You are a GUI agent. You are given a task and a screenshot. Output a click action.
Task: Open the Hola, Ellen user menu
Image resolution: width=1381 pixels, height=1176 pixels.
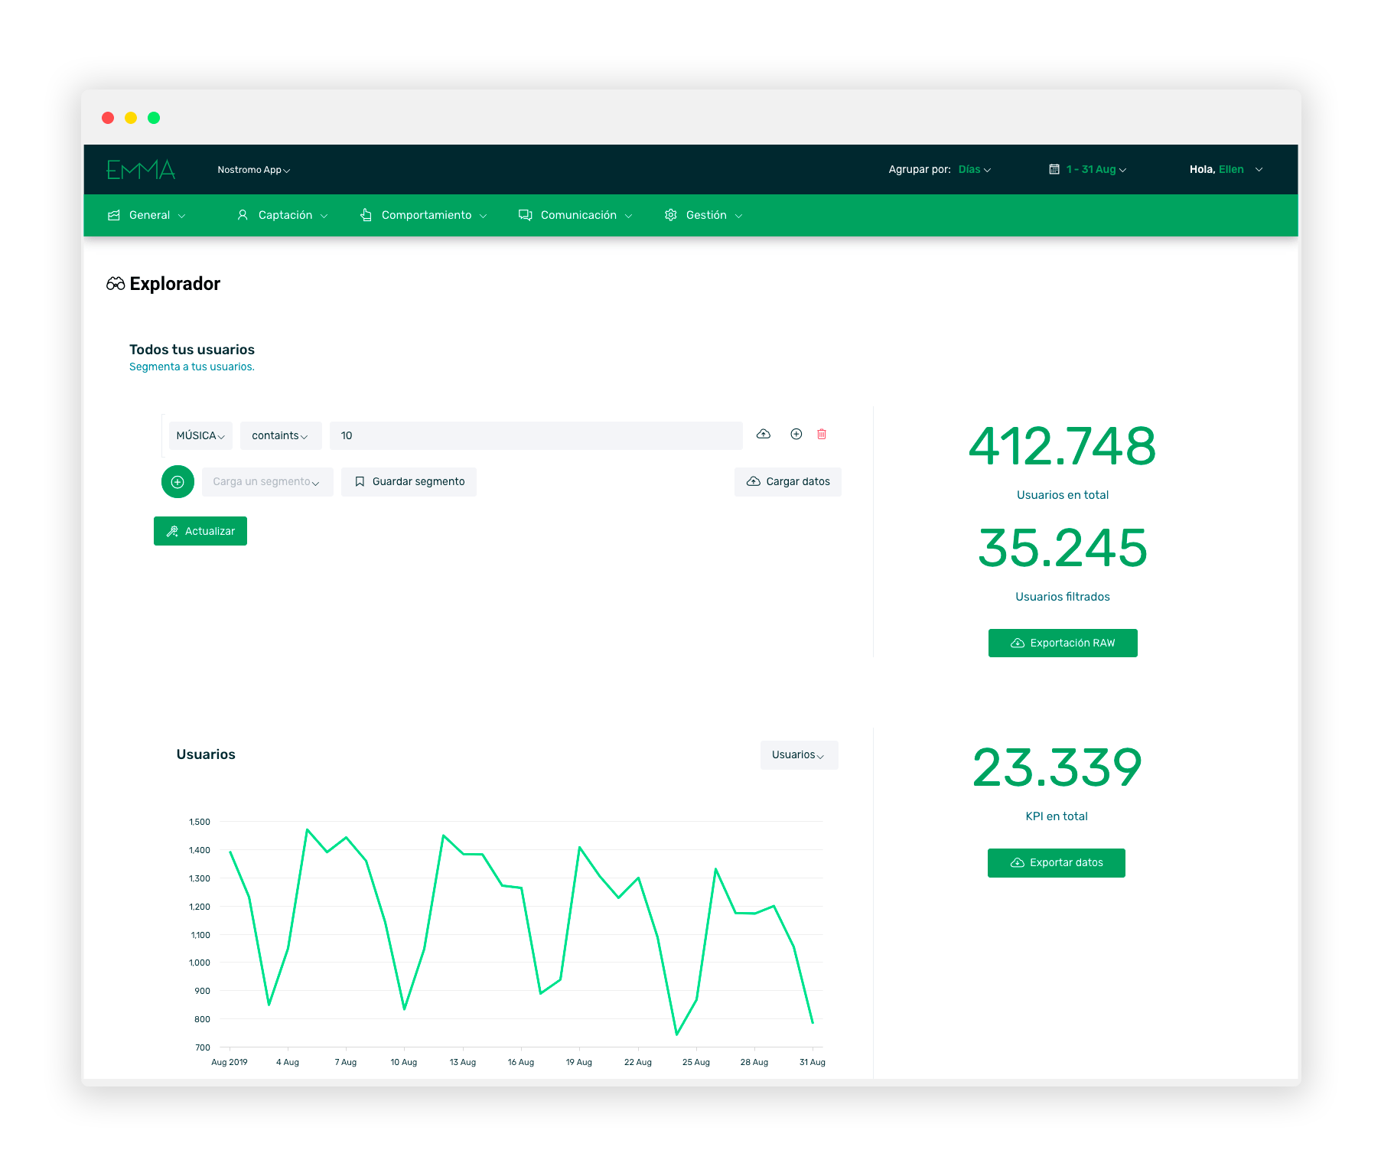(x=1226, y=169)
